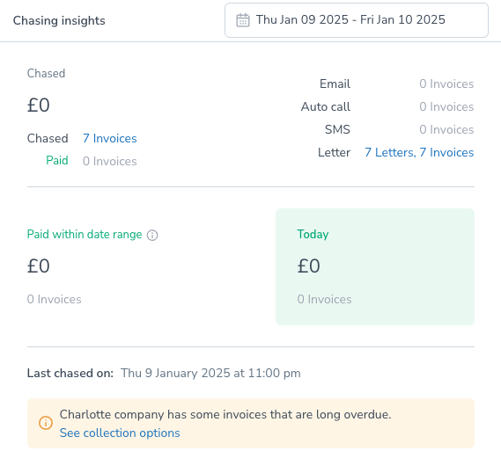Open the date range picker field
501x473 pixels.
tap(357, 20)
